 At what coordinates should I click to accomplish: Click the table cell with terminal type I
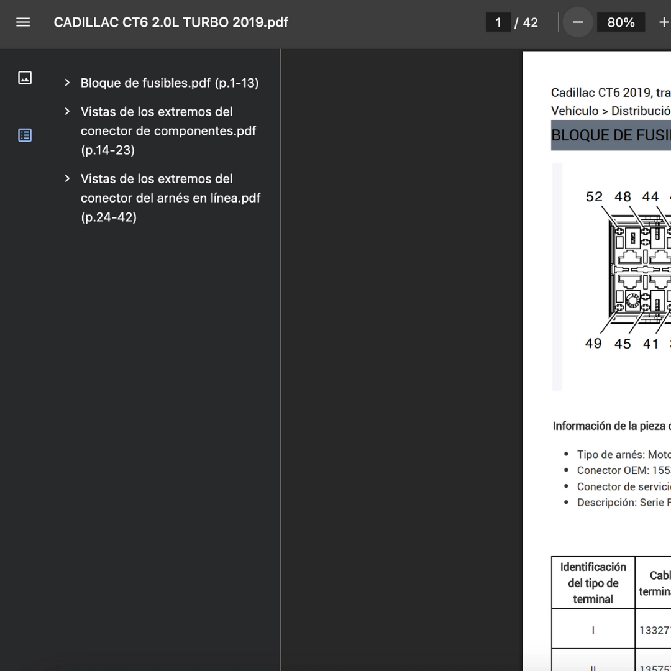pos(593,630)
